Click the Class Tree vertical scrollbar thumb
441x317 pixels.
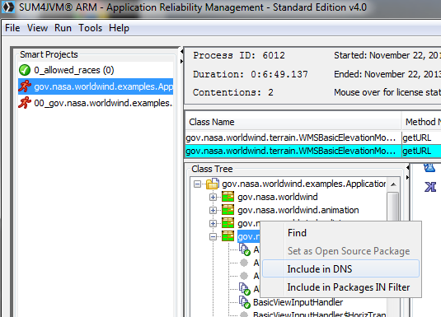point(393,207)
